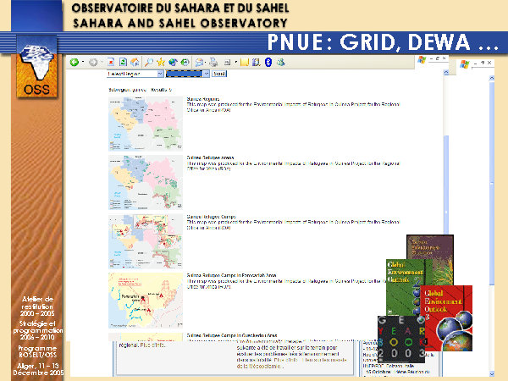Click the rear window vertical scrollbar thumb
Viewport: 508px width, 381px height.
coord(491,184)
